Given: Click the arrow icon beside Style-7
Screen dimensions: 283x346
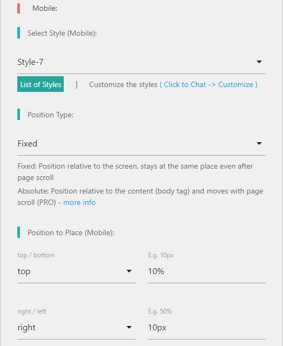Looking at the screenshot, I should tap(259, 62).
